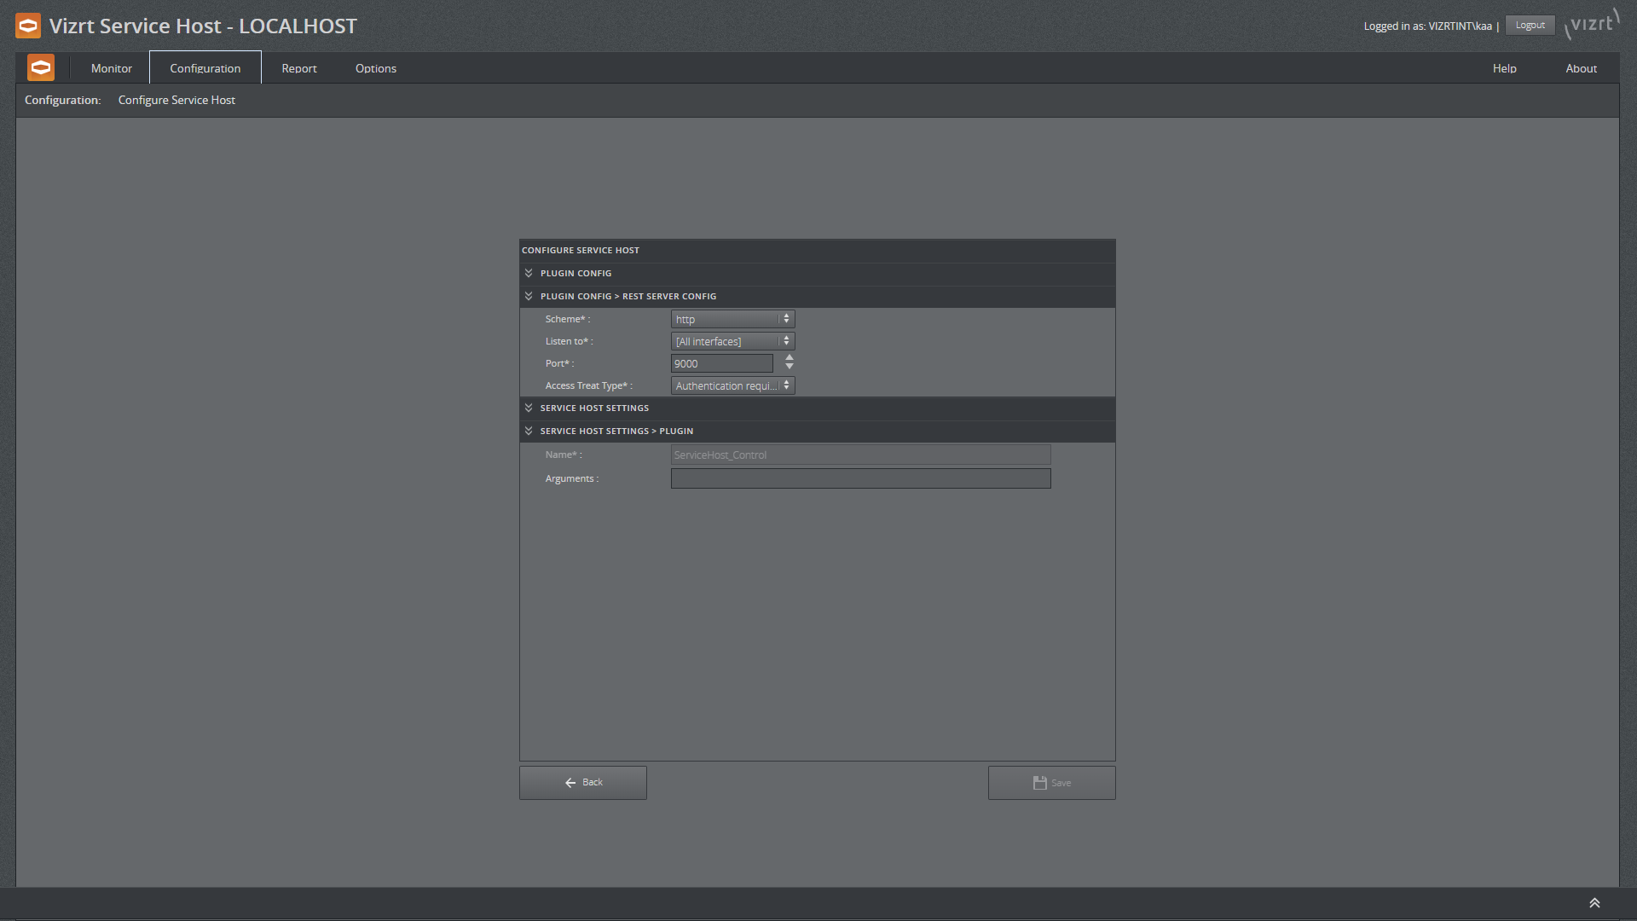1637x921 pixels.
Task: Select the Access Treat Type dropdown
Action: coord(731,385)
